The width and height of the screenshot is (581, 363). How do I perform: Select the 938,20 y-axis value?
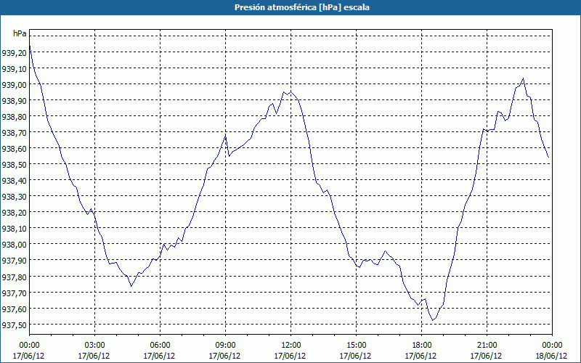pyautogui.click(x=14, y=213)
